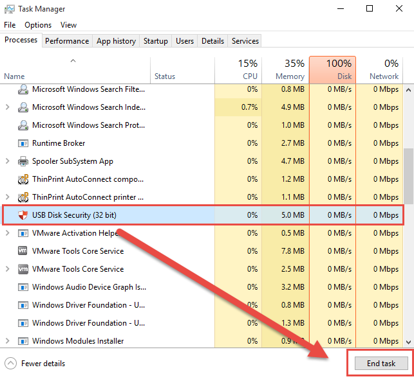Switch to the Details tab
This screenshot has height=379, width=414.
(x=212, y=41)
